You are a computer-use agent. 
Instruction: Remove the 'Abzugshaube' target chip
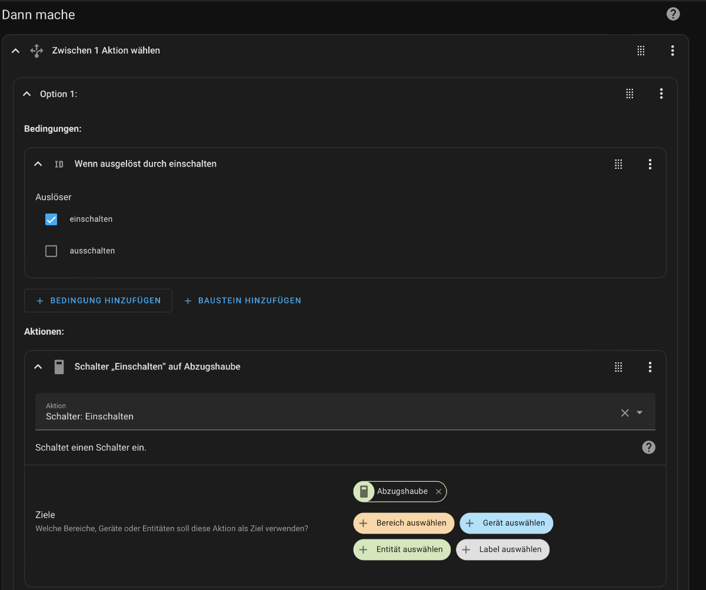coord(438,491)
